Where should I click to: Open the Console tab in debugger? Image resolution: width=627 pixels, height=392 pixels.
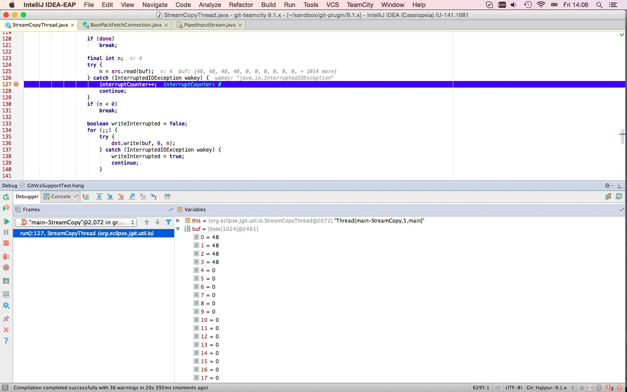(x=61, y=197)
